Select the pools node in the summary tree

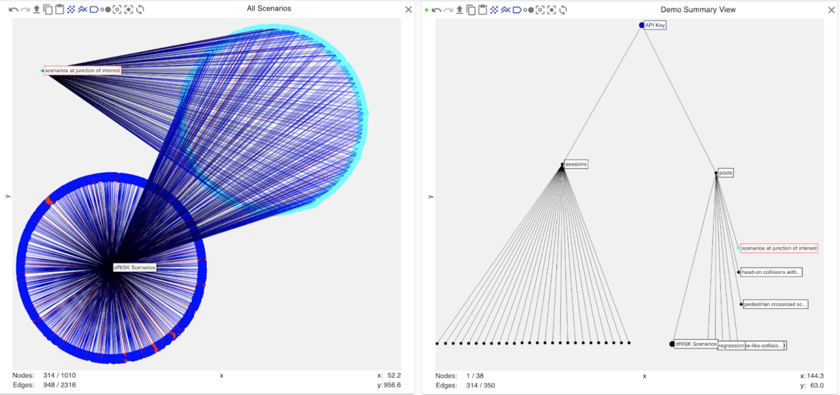(725, 173)
